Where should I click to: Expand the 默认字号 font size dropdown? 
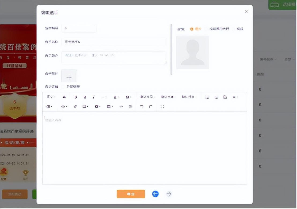[147, 97]
